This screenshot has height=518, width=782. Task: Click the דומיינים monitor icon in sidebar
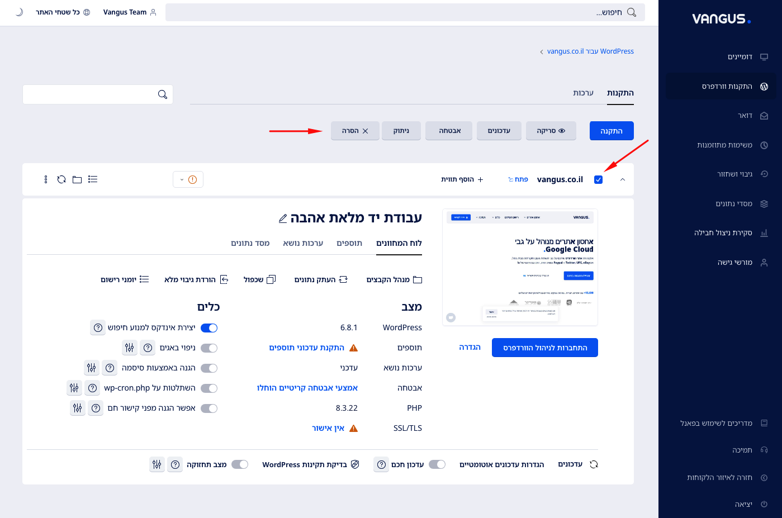tap(764, 57)
